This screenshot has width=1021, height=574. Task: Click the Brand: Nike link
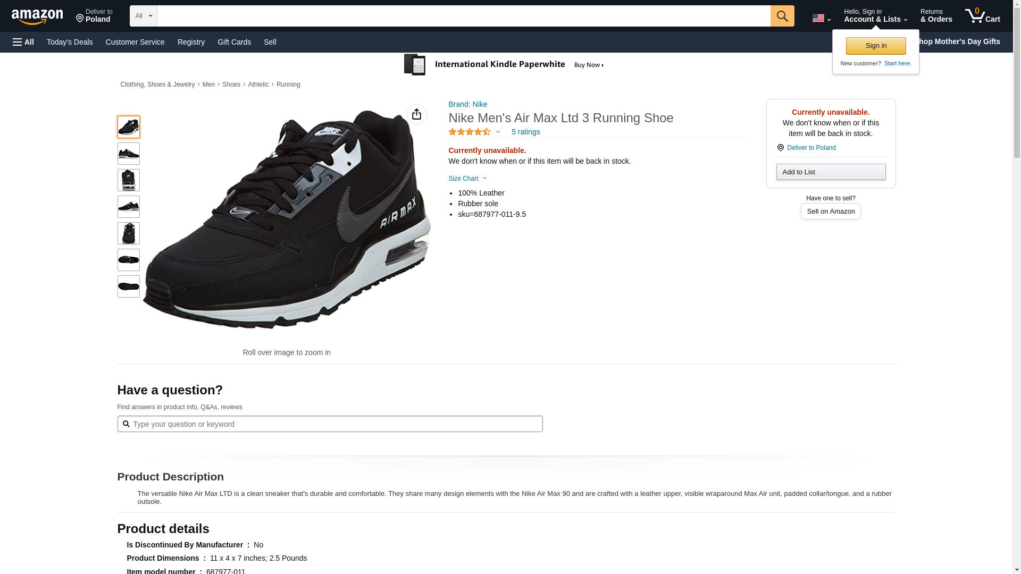(x=467, y=104)
